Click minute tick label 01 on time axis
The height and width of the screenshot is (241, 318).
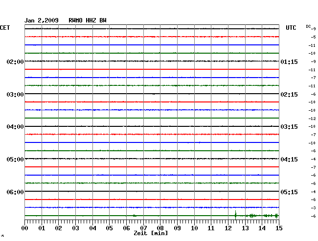(42, 228)
